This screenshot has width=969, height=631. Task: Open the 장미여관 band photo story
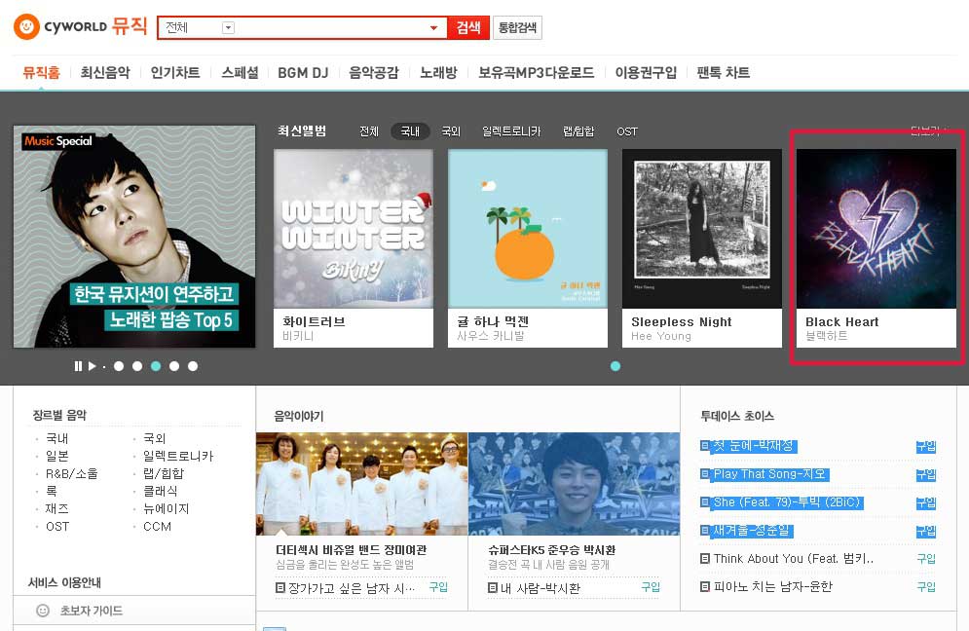click(x=362, y=484)
